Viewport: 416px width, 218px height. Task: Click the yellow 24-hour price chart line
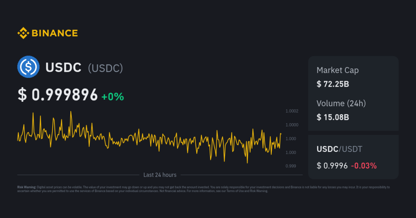(149, 137)
